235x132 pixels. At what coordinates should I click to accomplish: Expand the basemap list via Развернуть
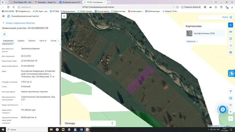pos(192,41)
